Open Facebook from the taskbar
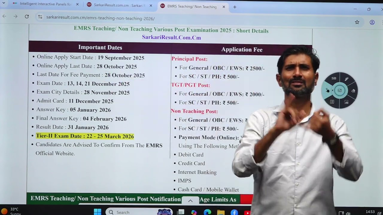 point(234,212)
